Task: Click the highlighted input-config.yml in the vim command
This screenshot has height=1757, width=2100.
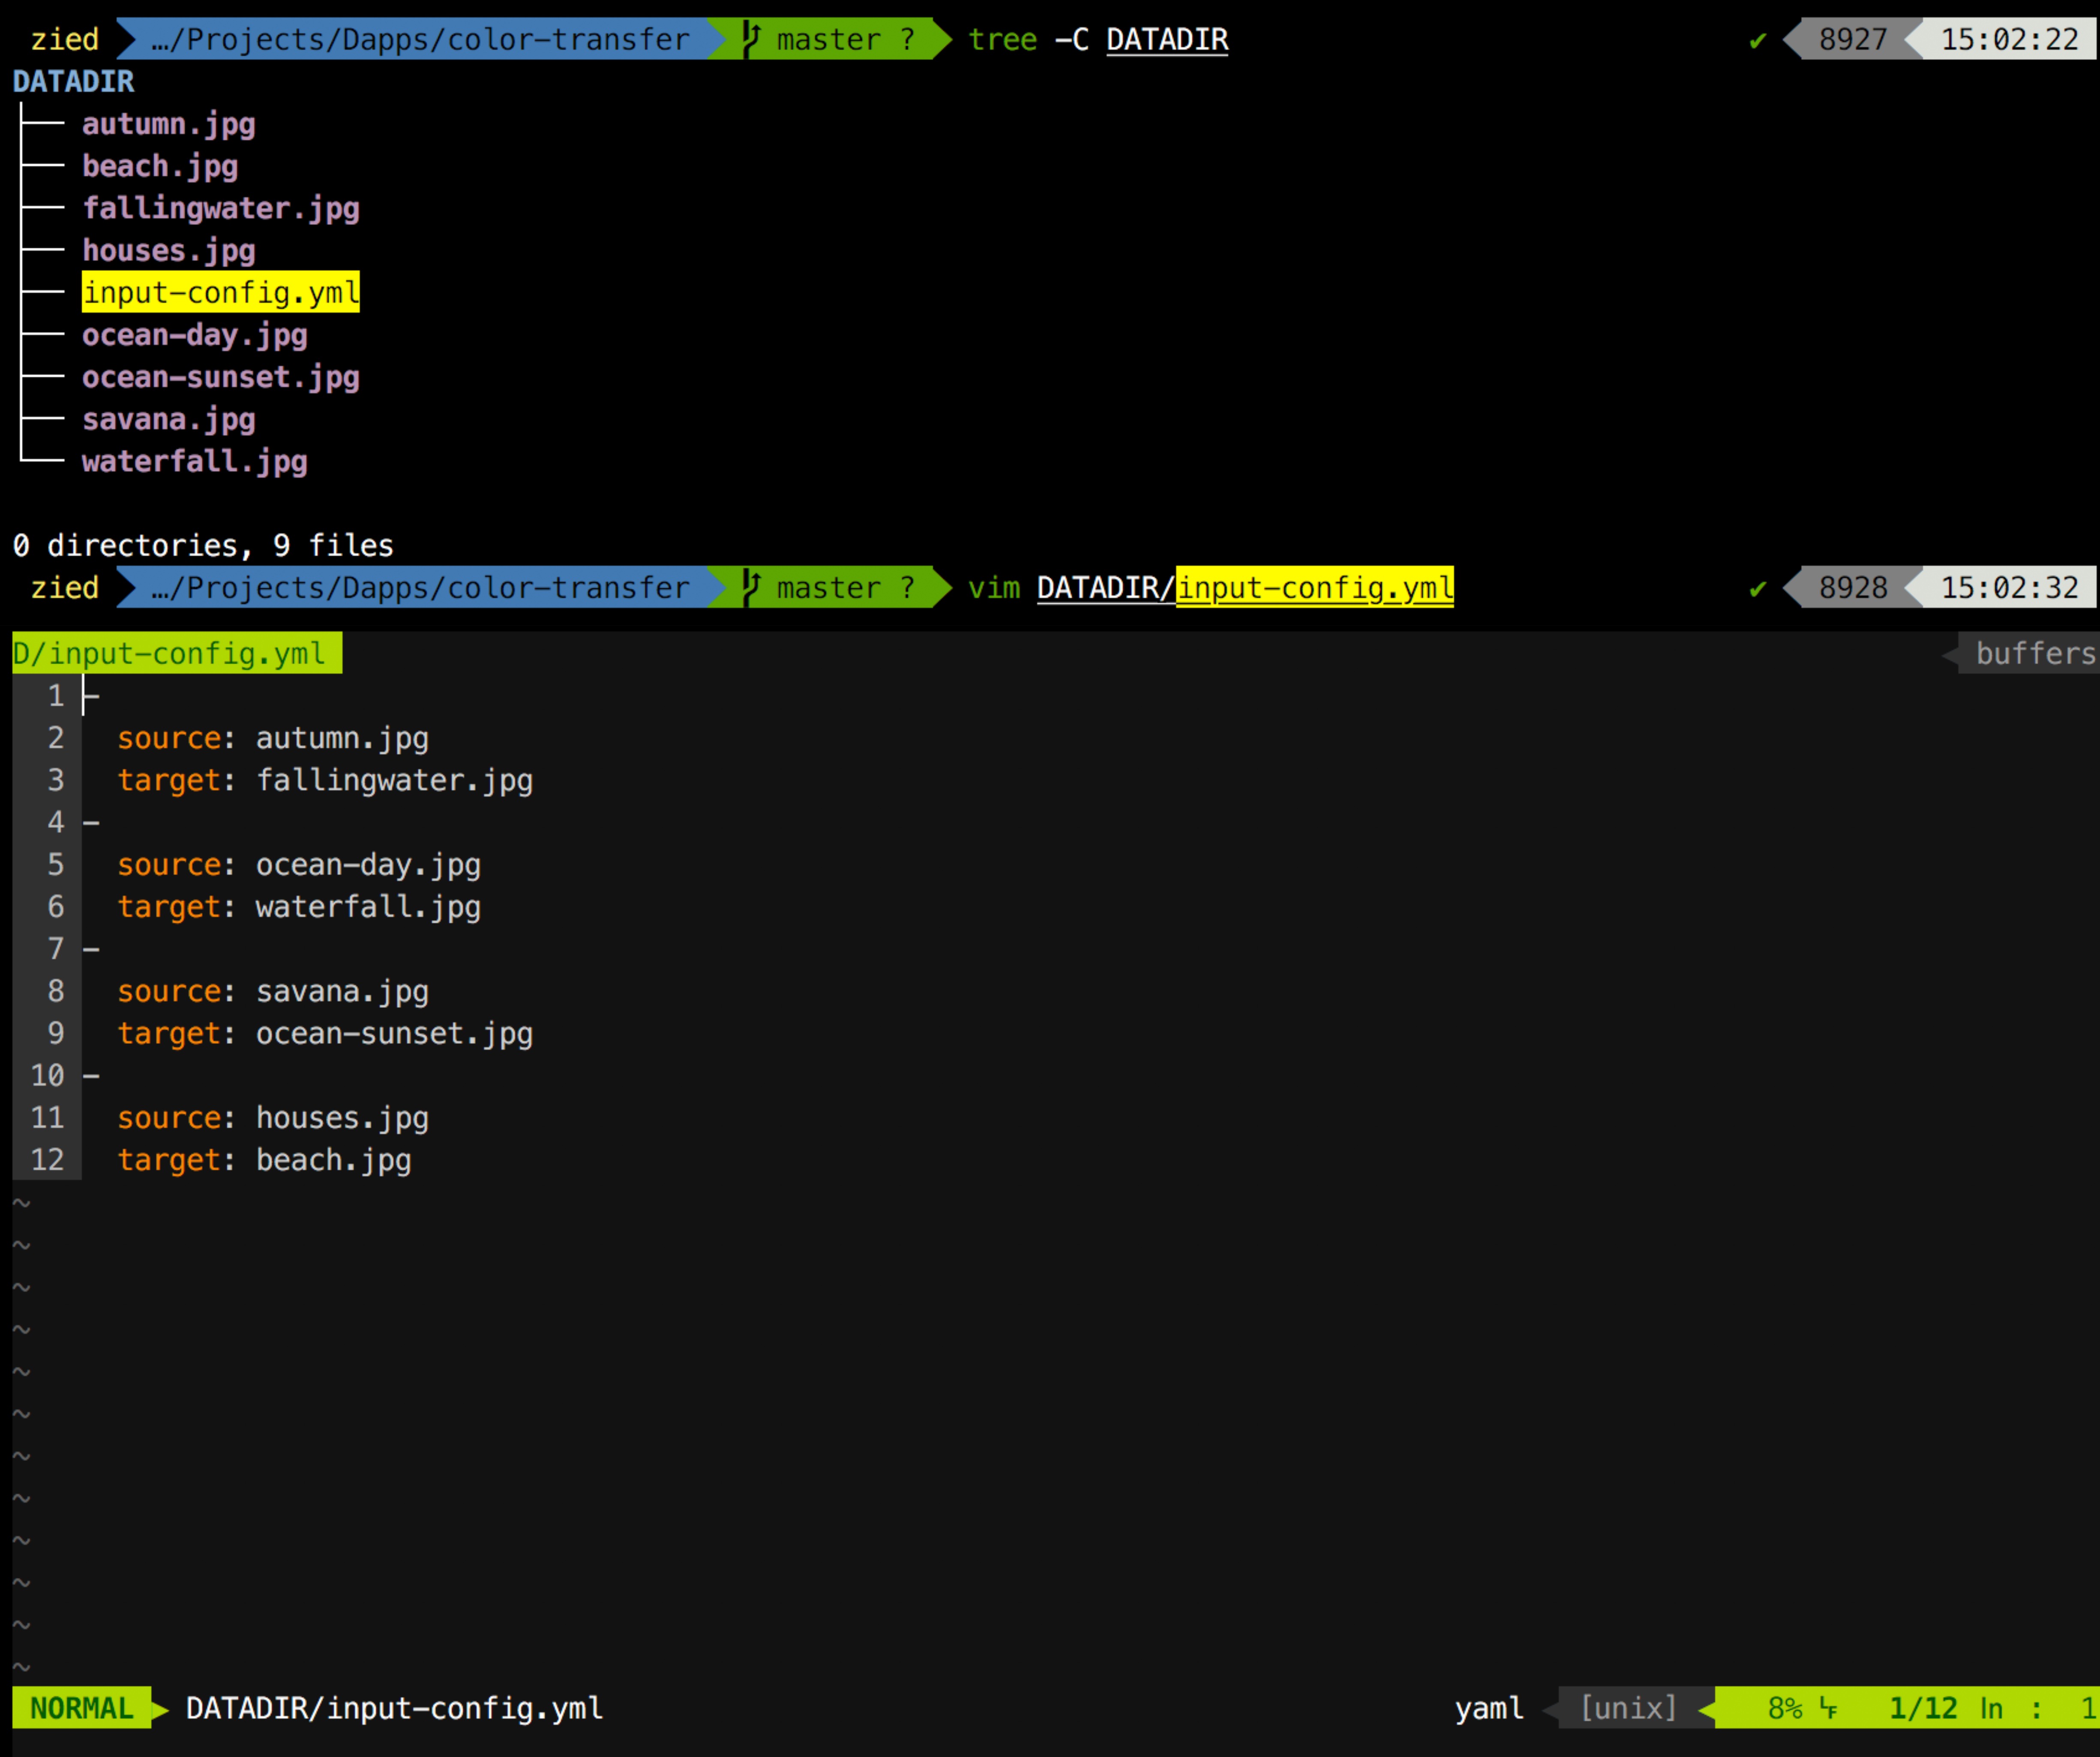Action: coord(1314,587)
